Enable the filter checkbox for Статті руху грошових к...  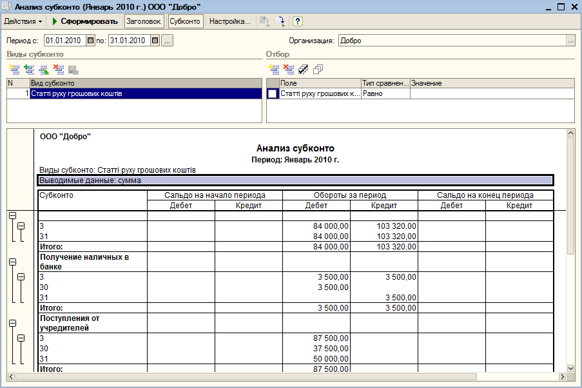(273, 94)
